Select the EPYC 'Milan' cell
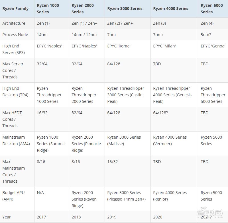 [164, 46]
